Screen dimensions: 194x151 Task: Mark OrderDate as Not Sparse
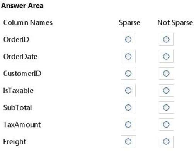[x=166, y=56]
